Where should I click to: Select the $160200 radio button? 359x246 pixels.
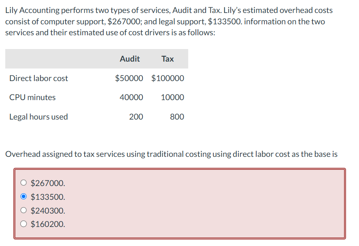tap(23, 224)
